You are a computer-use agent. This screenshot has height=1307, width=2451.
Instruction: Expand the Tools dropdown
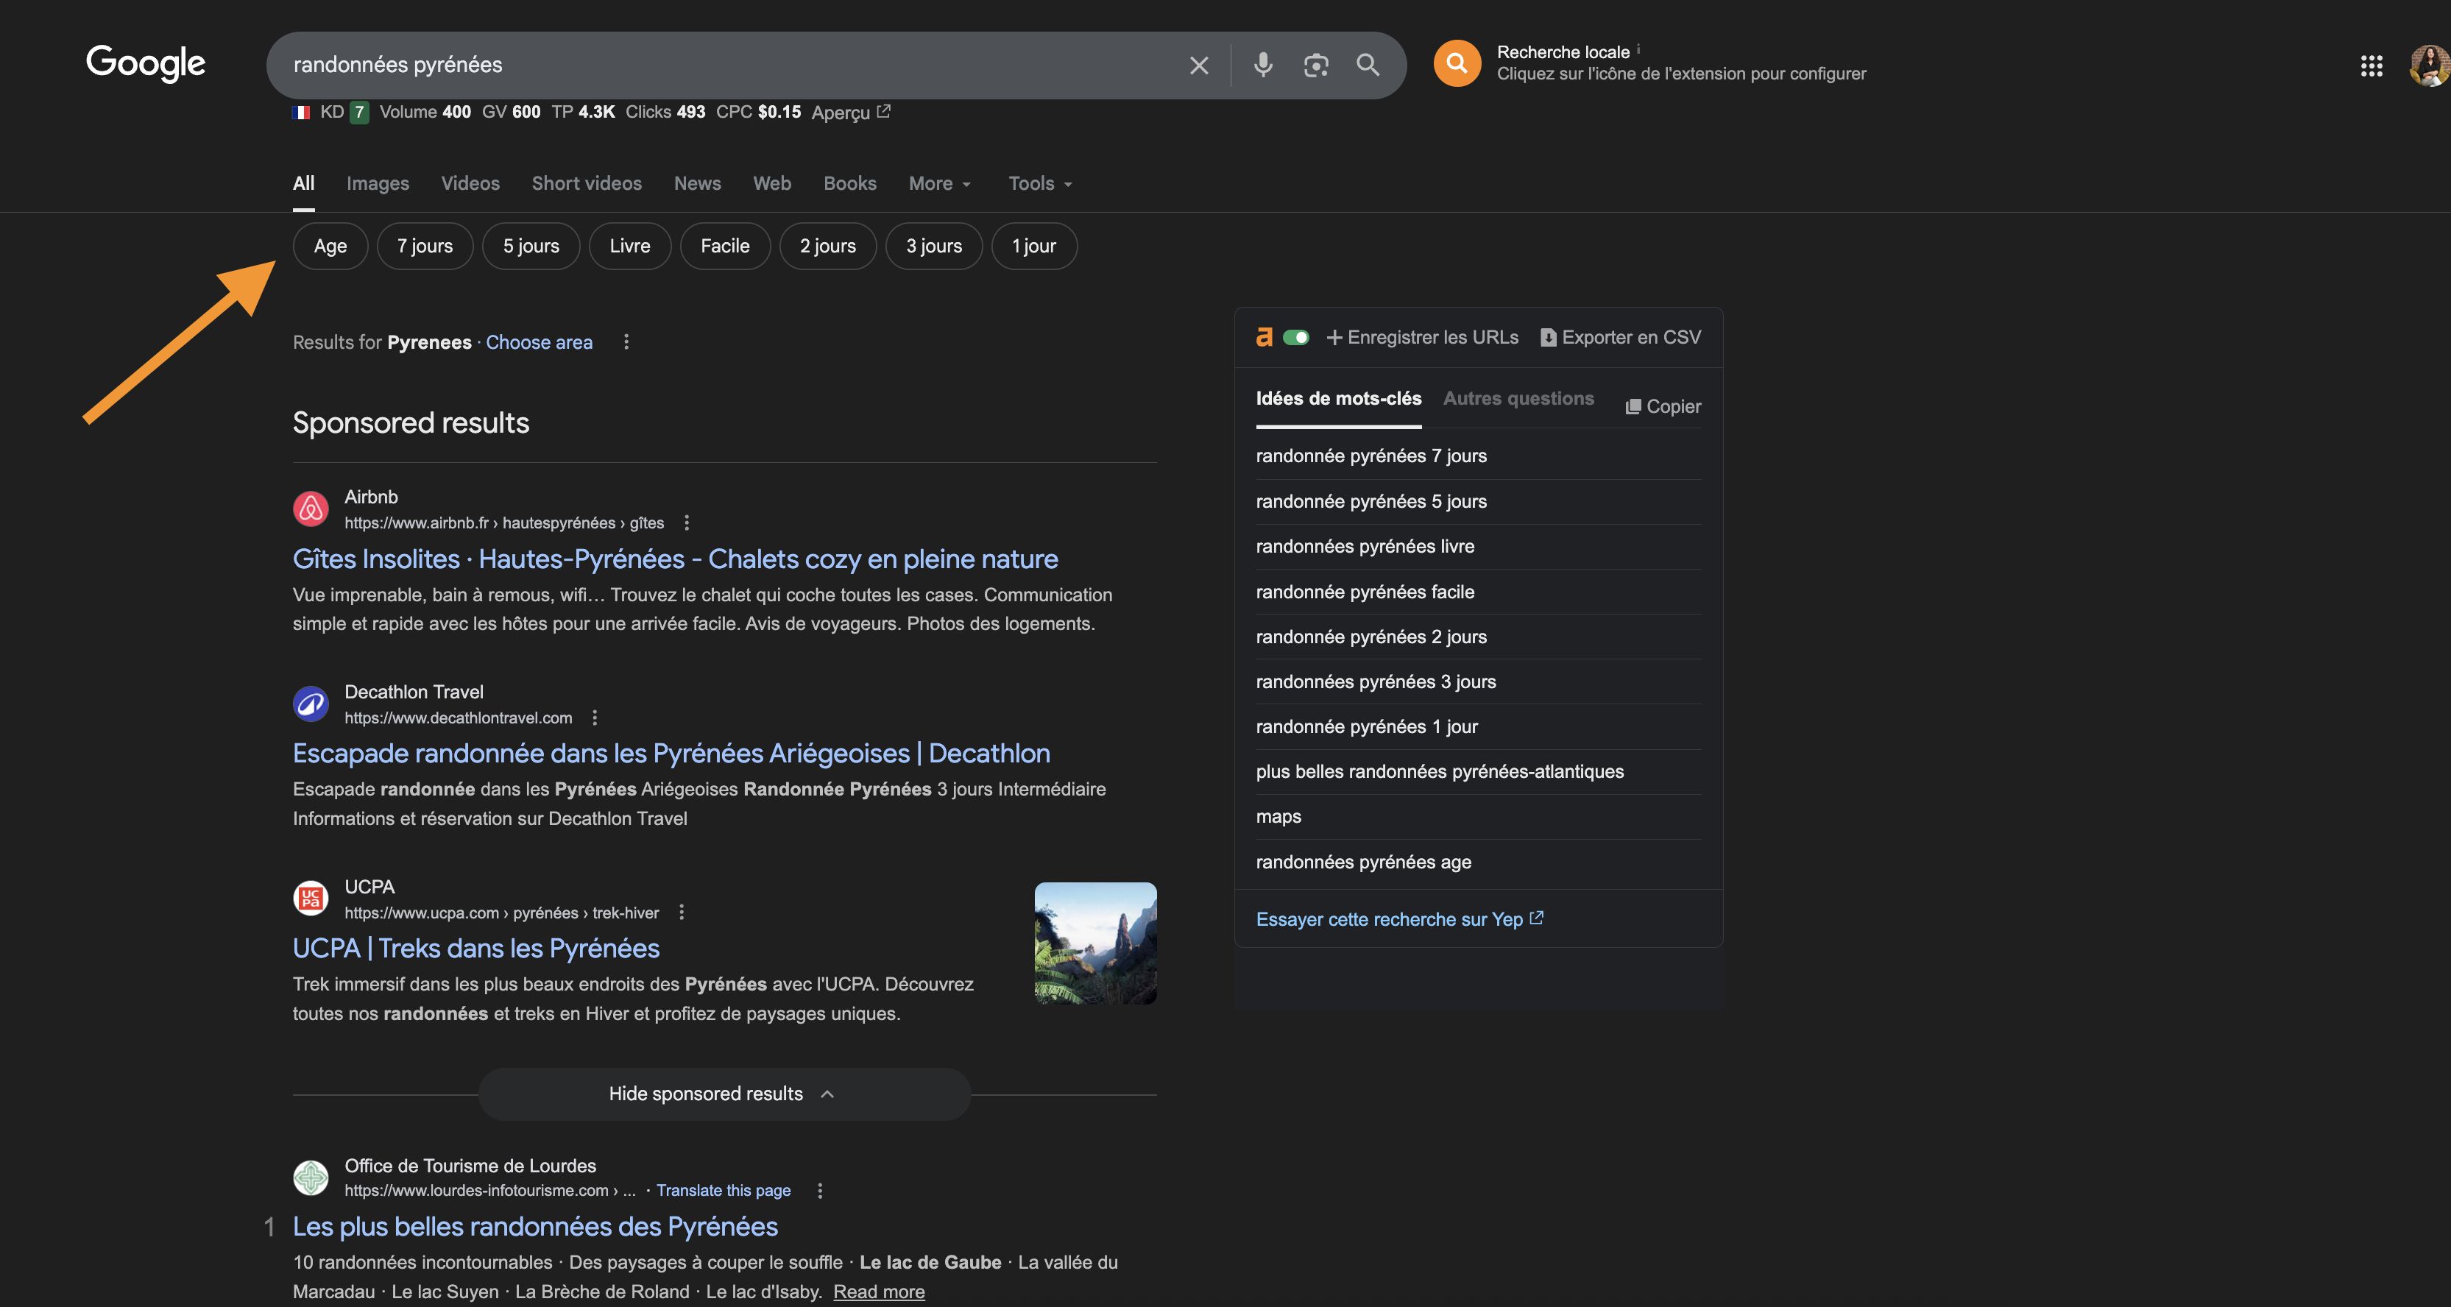1038,183
